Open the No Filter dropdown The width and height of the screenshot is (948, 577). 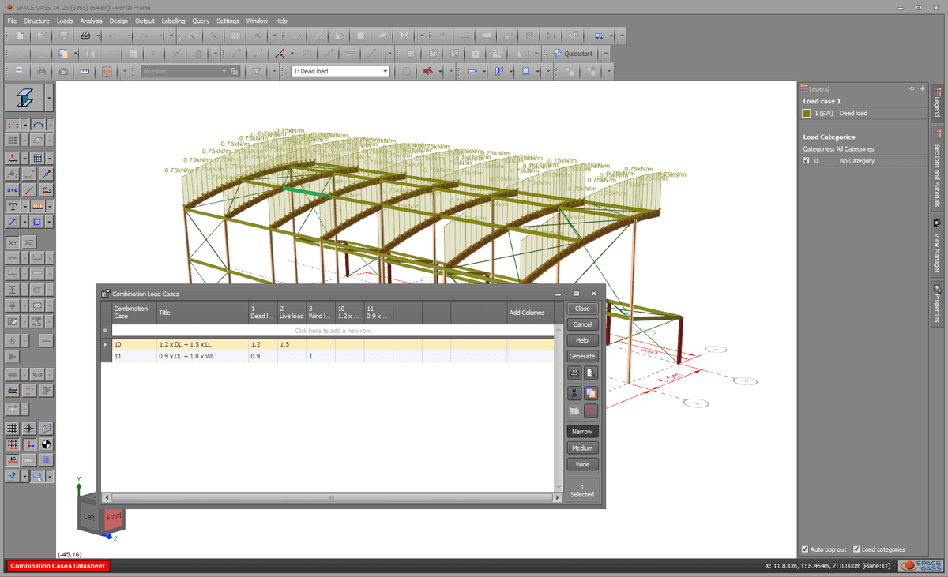[x=223, y=71]
